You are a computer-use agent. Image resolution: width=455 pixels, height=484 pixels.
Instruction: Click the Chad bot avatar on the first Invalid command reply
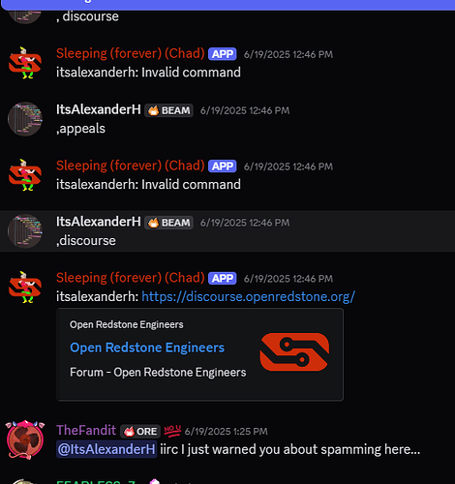click(25, 63)
